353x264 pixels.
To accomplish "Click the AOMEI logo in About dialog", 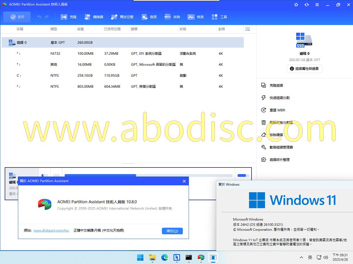I will point(45,204).
